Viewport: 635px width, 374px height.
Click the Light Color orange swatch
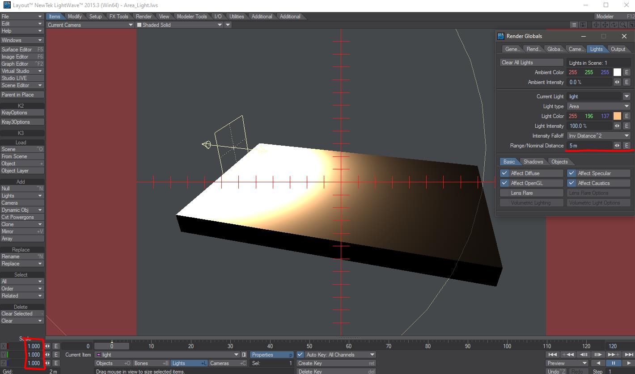617,116
